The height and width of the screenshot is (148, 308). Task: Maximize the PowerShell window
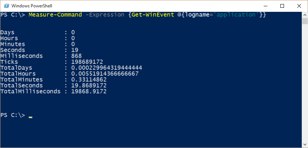(x=282, y=6)
